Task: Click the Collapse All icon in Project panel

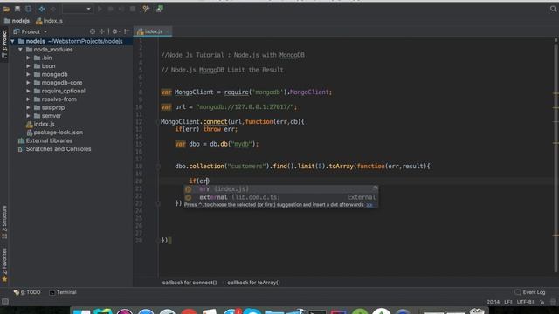Action: pos(102,31)
